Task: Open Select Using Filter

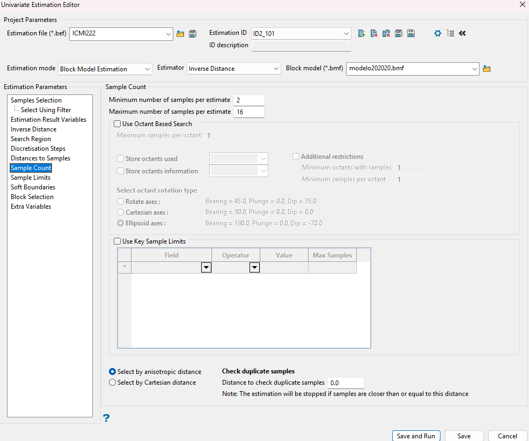Action: 46,110
